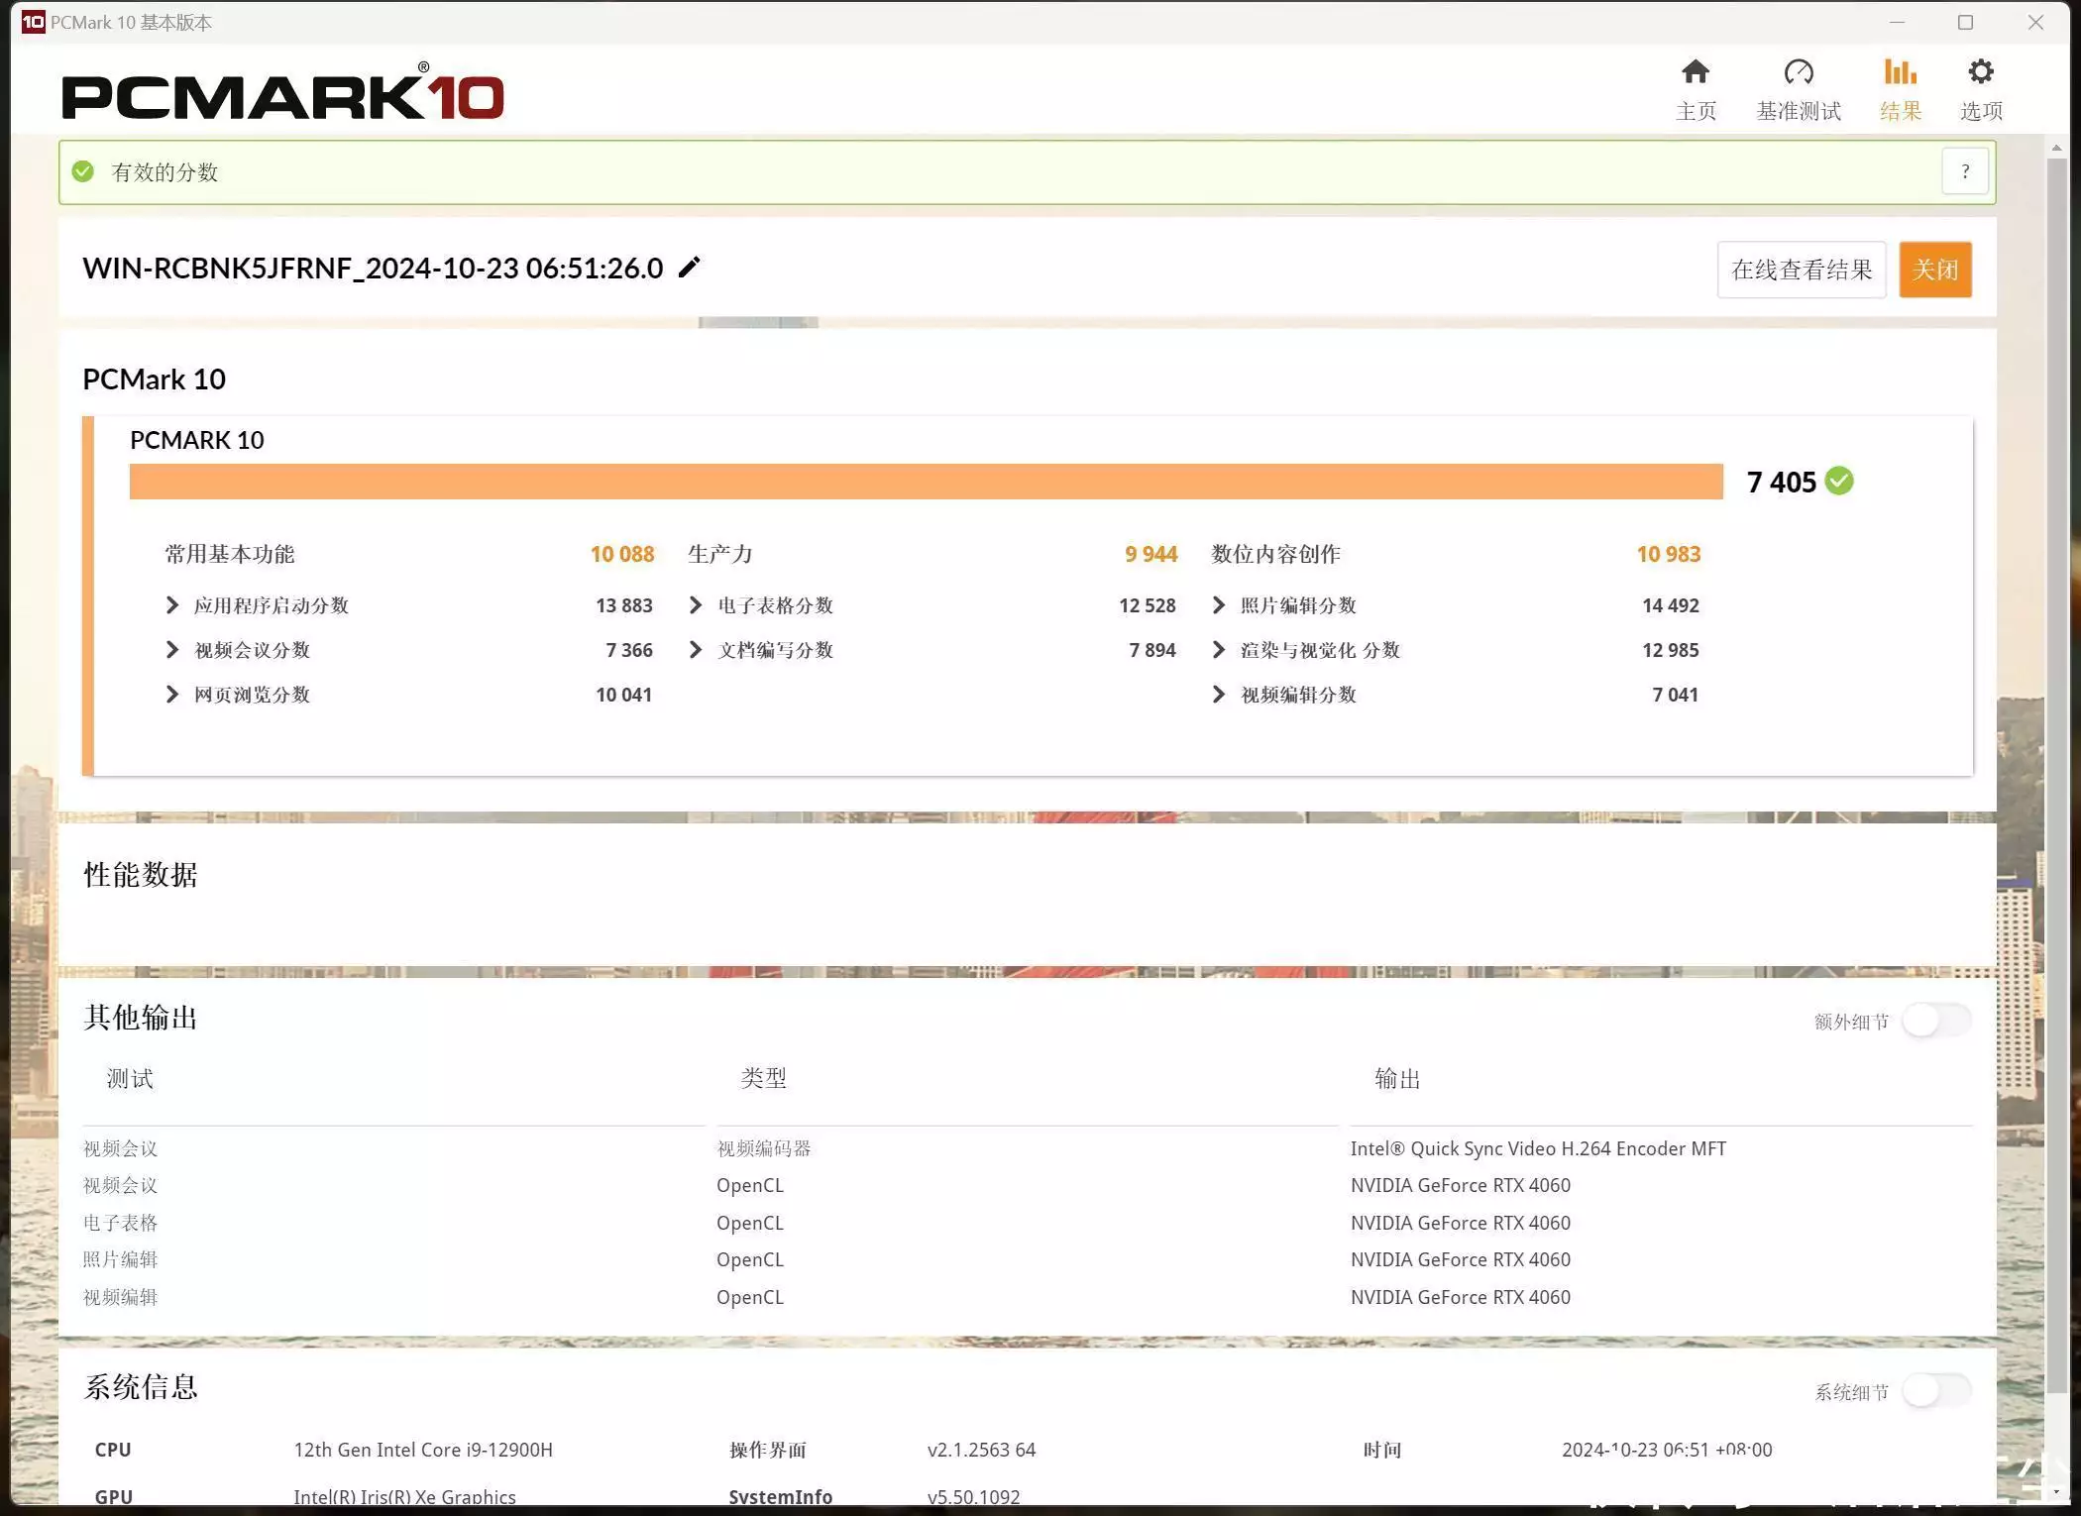2081x1516 pixels.
Task: Open the 选项 options gear icon
Action: point(1981,72)
